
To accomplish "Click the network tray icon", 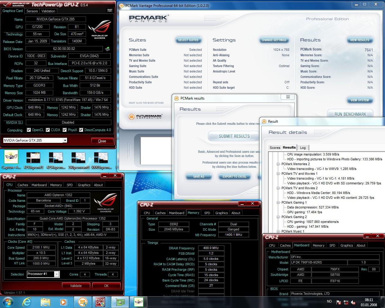I will coord(346,302).
